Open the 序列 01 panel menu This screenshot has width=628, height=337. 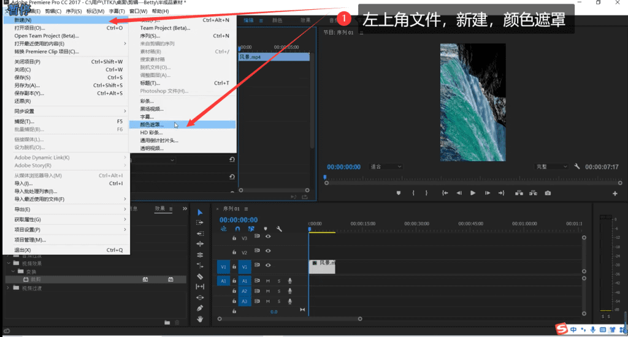click(x=247, y=209)
